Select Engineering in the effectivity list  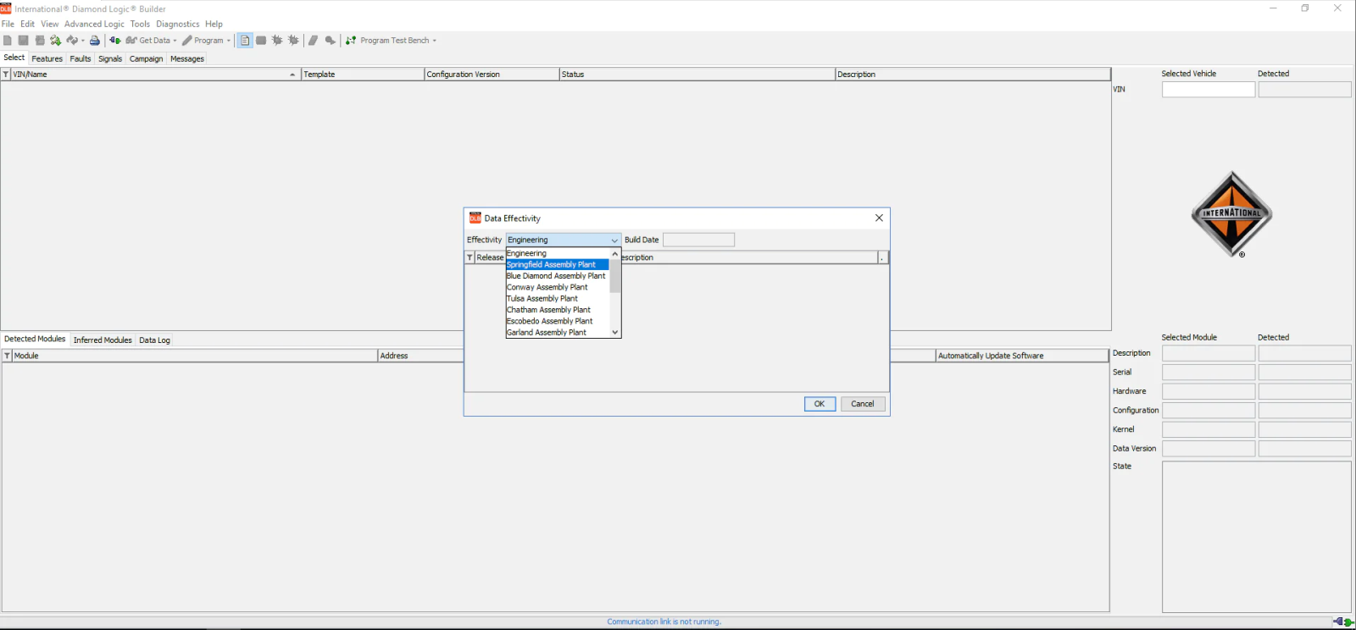(x=558, y=253)
